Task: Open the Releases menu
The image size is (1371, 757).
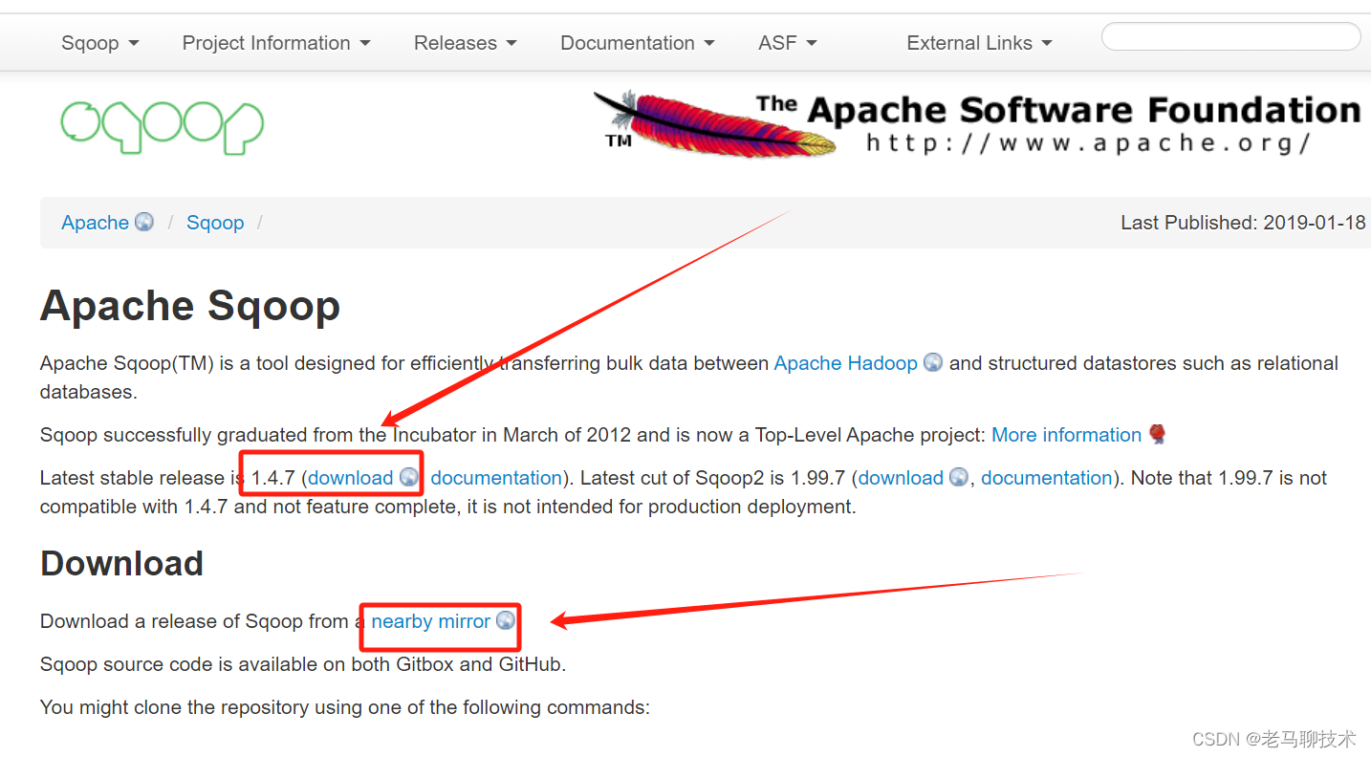Action: 465,43
